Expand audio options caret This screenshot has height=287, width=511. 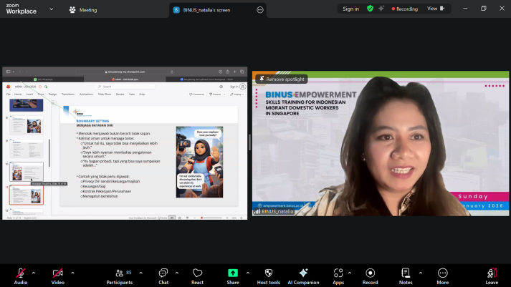coord(34,272)
